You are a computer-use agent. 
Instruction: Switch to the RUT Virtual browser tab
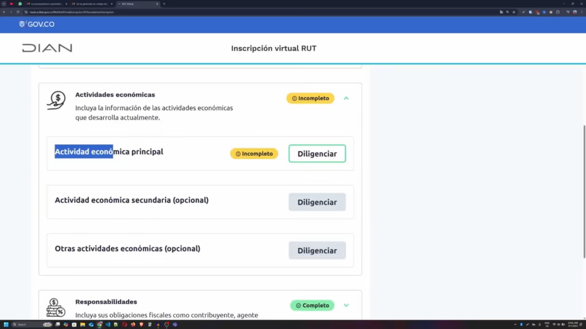[137, 4]
